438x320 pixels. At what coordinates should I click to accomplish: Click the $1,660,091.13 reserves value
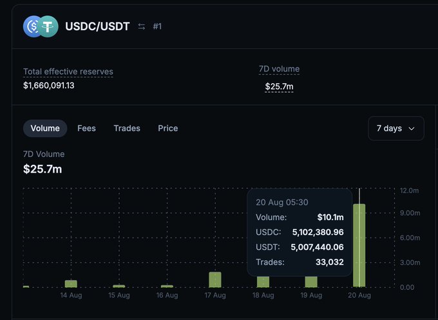[49, 86]
